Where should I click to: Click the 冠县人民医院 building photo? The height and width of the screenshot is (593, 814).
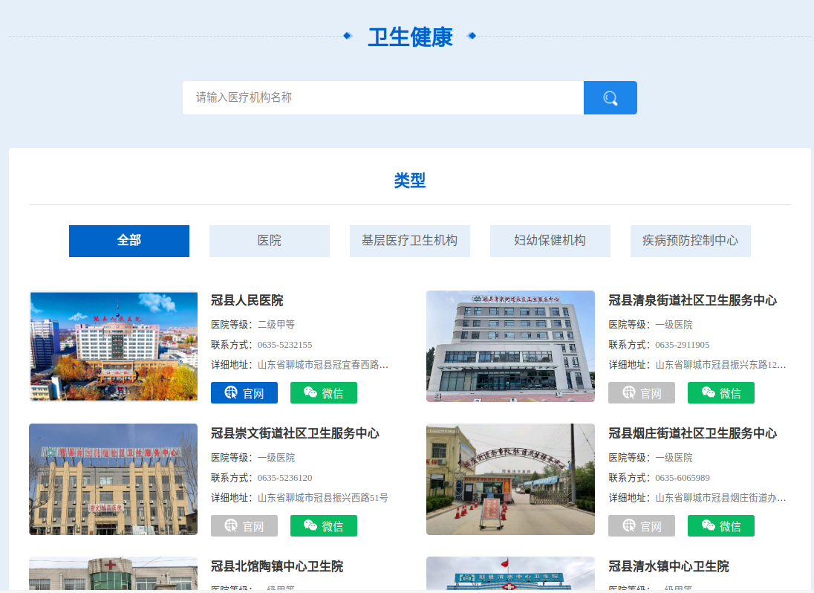click(x=114, y=346)
